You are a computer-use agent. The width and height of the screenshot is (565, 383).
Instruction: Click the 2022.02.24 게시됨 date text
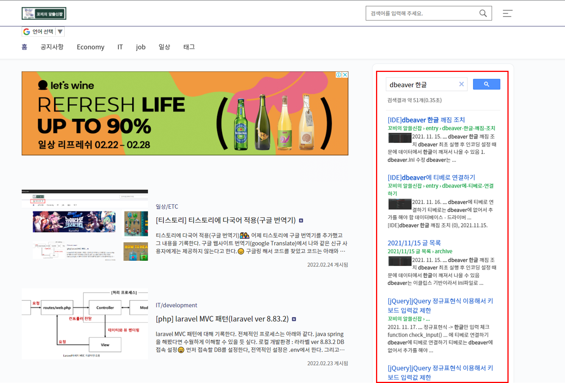[328, 265]
